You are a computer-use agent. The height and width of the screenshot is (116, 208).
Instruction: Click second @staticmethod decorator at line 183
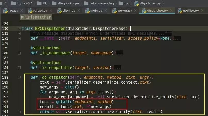click(46, 63)
